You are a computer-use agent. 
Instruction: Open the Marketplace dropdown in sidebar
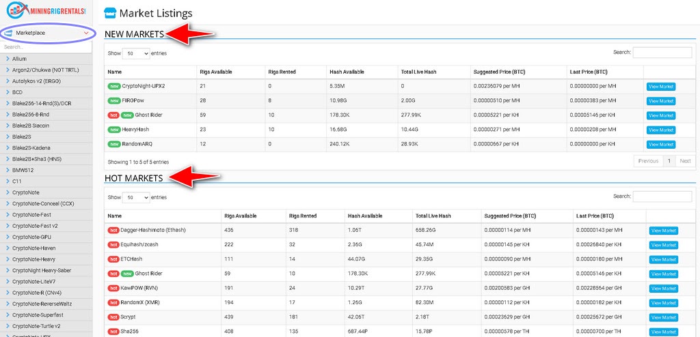(x=47, y=33)
